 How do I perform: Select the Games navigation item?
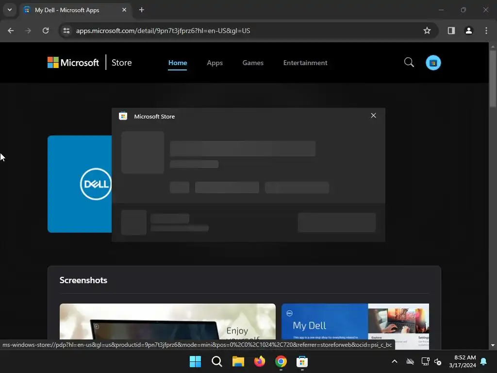253,63
